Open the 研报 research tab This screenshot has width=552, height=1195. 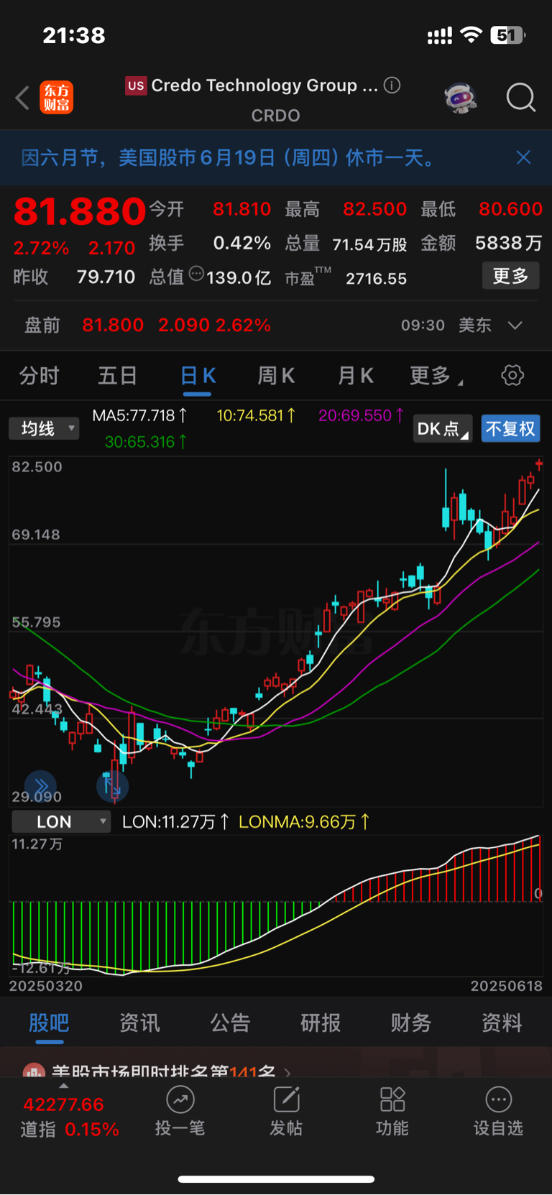tap(321, 1023)
